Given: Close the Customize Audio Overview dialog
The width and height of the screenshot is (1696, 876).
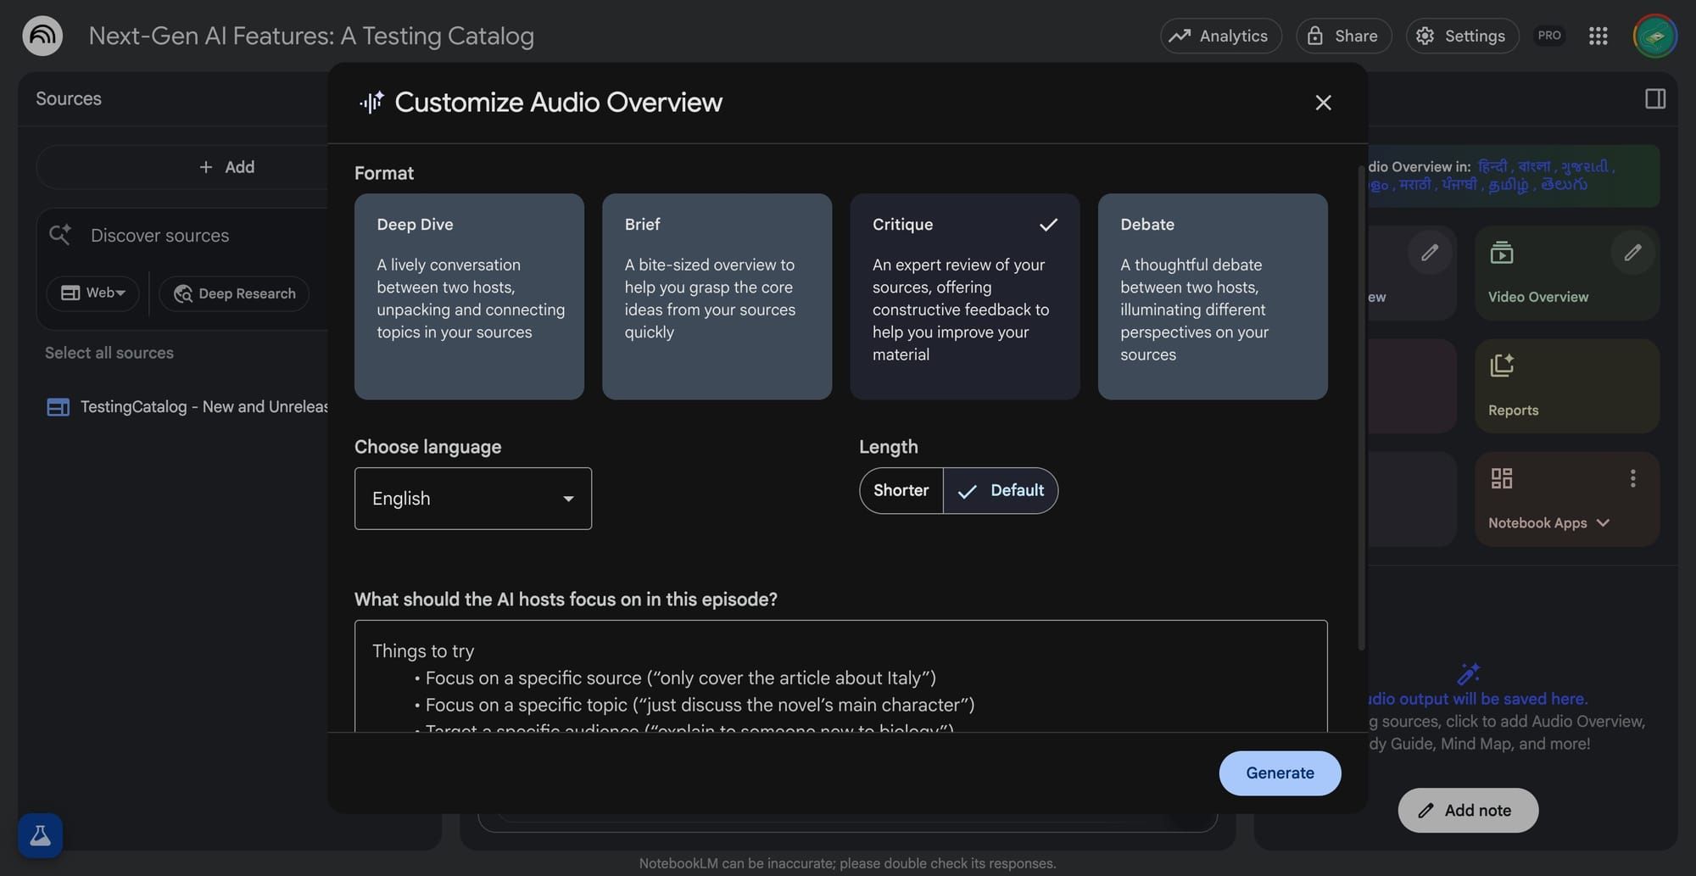Looking at the screenshot, I should tap(1323, 103).
